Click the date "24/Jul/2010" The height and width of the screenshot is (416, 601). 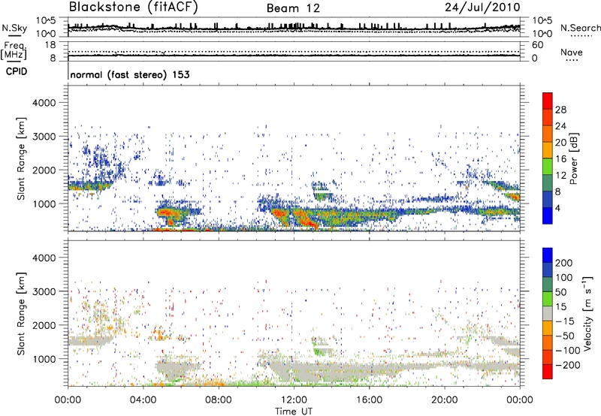[x=482, y=8]
